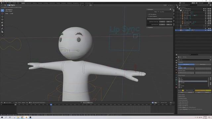This screenshot has width=212, height=119.
Task: Expand the Motion Paths panel
Action: tap(182, 97)
